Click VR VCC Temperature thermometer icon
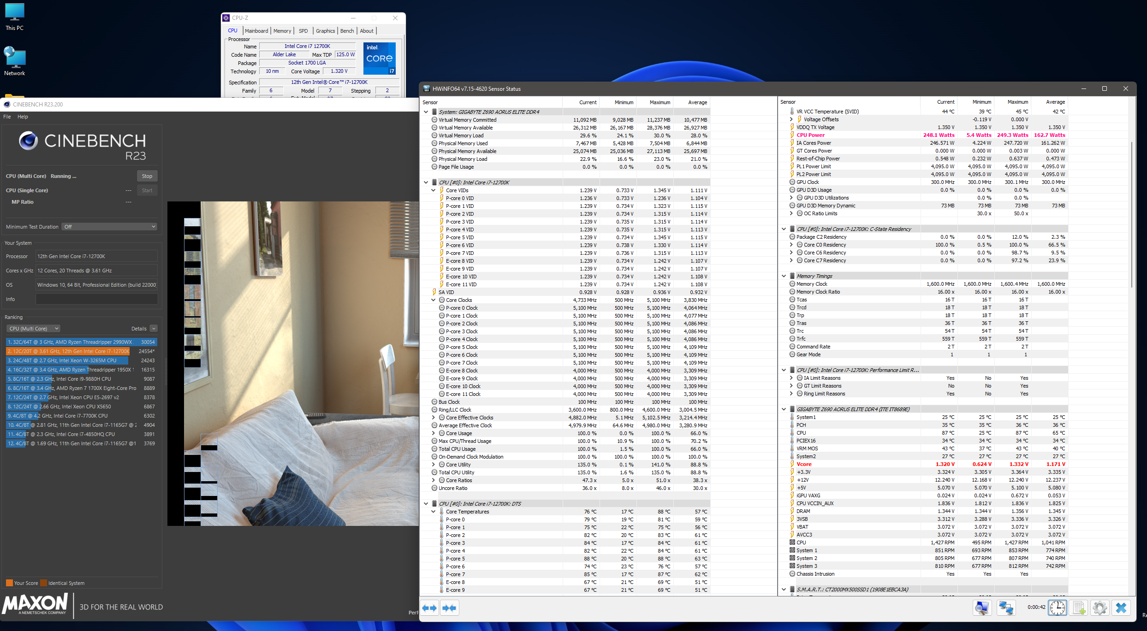This screenshot has width=1147, height=631. (792, 112)
